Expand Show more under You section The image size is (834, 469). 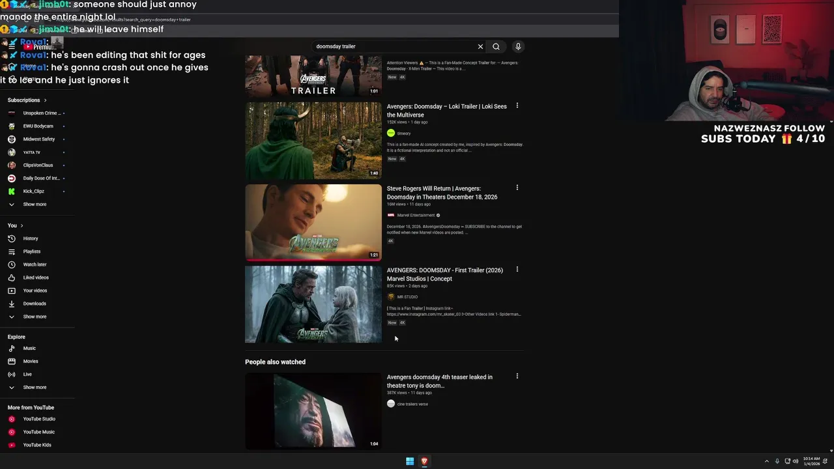(x=35, y=317)
